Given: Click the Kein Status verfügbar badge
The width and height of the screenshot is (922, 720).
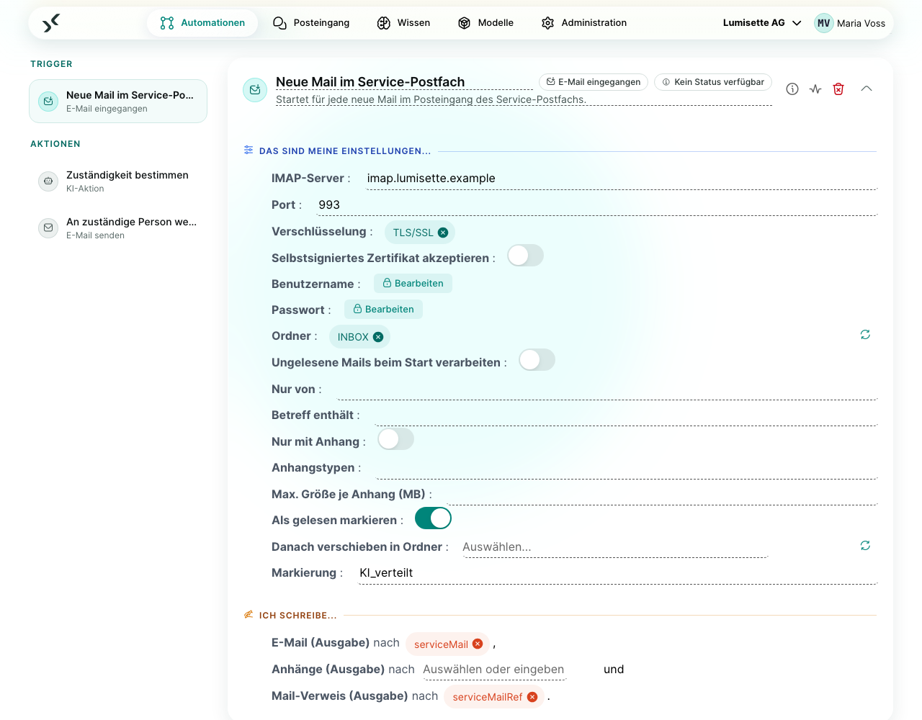Looking at the screenshot, I should click(713, 82).
